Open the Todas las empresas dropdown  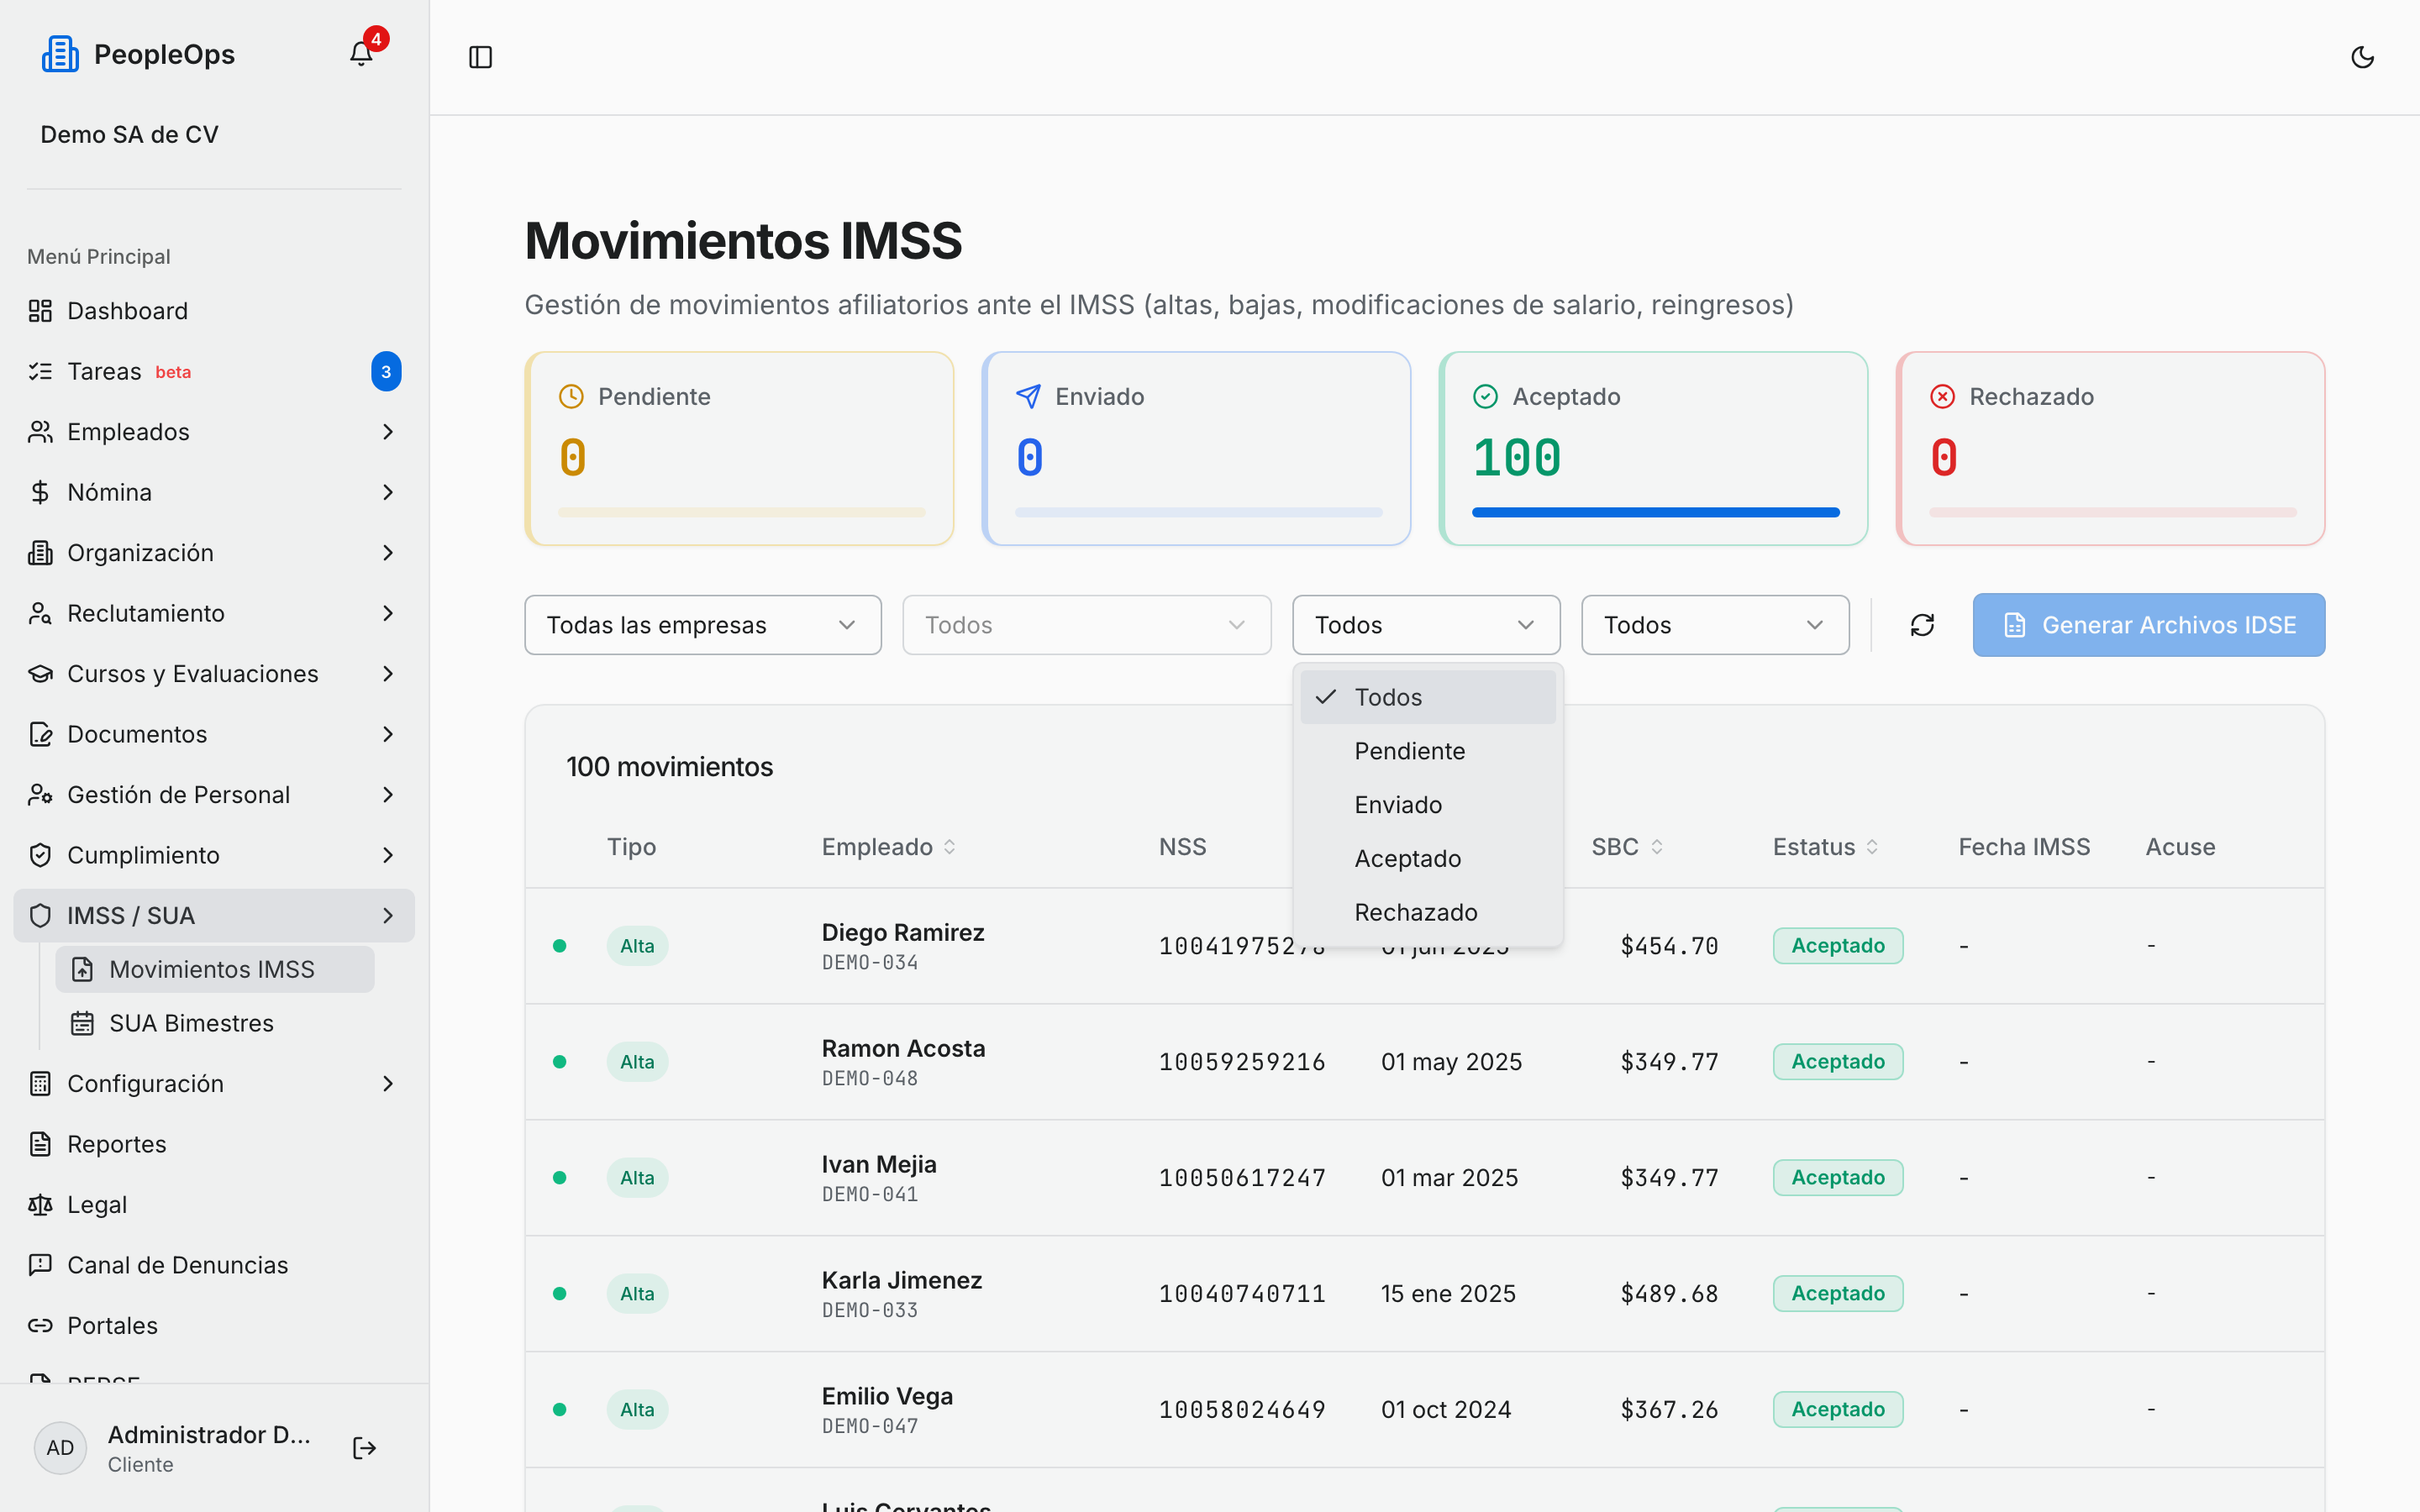pyautogui.click(x=702, y=625)
